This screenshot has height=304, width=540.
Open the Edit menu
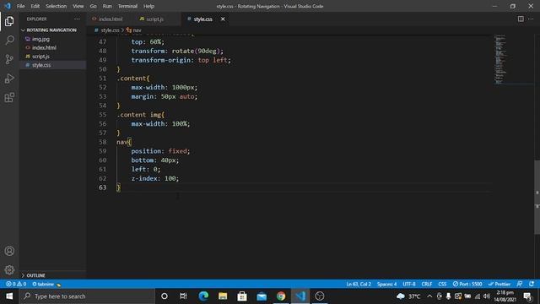(x=35, y=6)
